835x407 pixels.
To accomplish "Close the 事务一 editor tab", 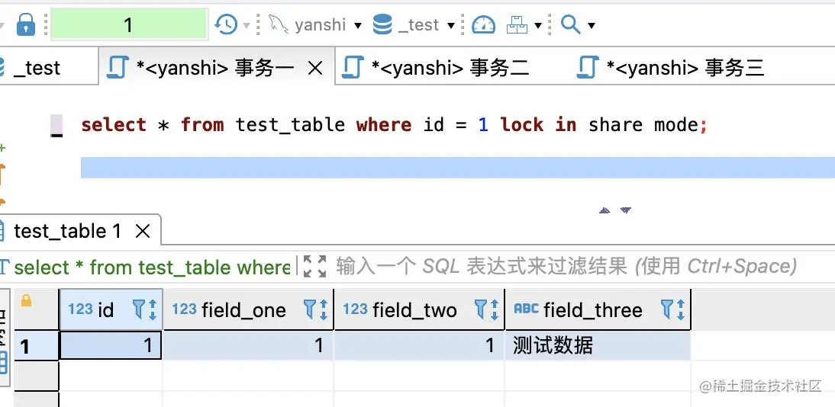I will pos(316,68).
